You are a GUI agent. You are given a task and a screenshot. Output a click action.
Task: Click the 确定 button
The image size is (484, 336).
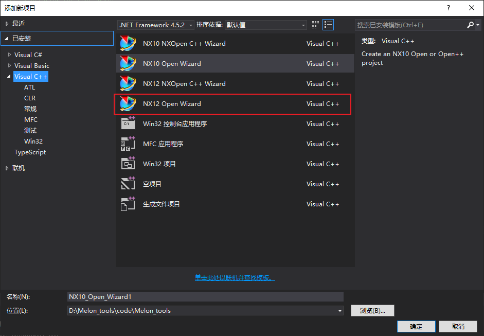click(416, 326)
